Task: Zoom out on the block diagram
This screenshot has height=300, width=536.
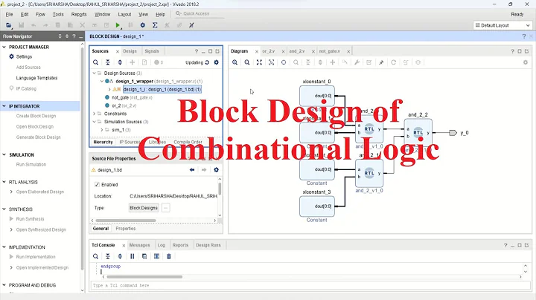Action: click(x=247, y=62)
